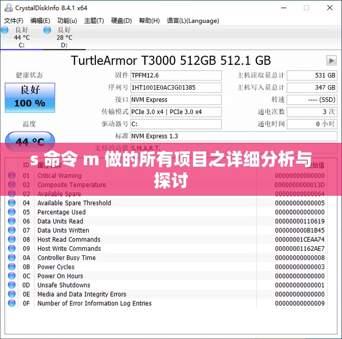Click status dot for Host Read Commands
The width and height of the screenshot is (342, 339).
click(12, 240)
